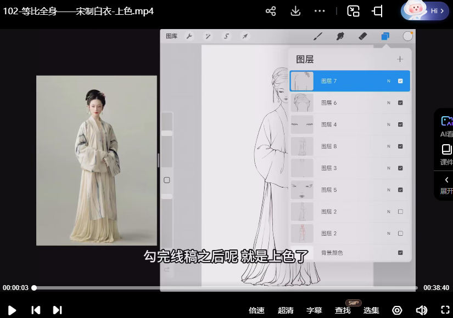
Task: Change video quality via 超清
Action: coord(286,310)
